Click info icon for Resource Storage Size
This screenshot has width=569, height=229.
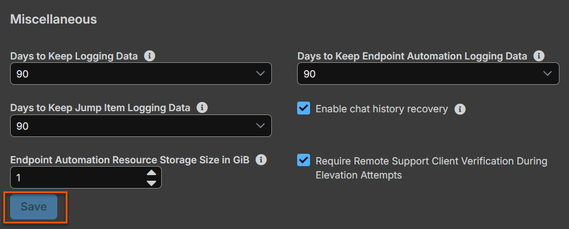point(261,159)
